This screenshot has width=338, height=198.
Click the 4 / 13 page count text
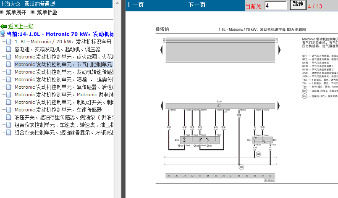coord(315,6)
